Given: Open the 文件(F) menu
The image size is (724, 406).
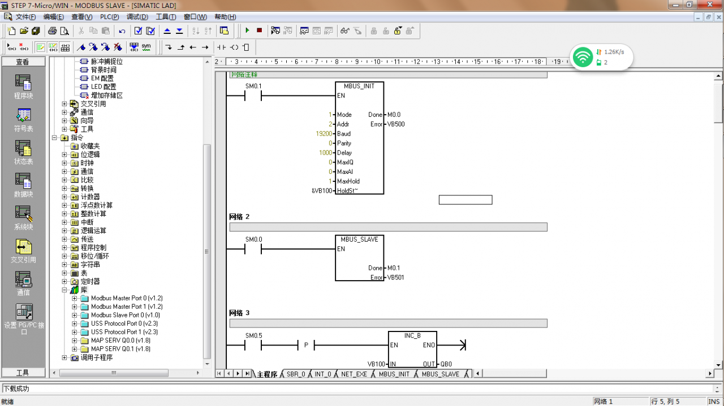Looking at the screenshot, I should pos(25,17).
